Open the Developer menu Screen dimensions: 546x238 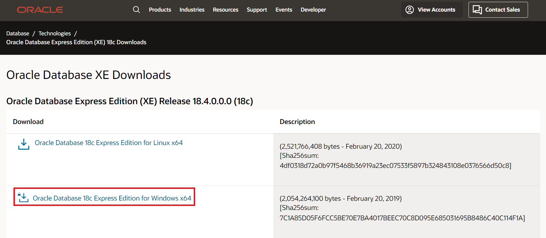coord(313,10)
